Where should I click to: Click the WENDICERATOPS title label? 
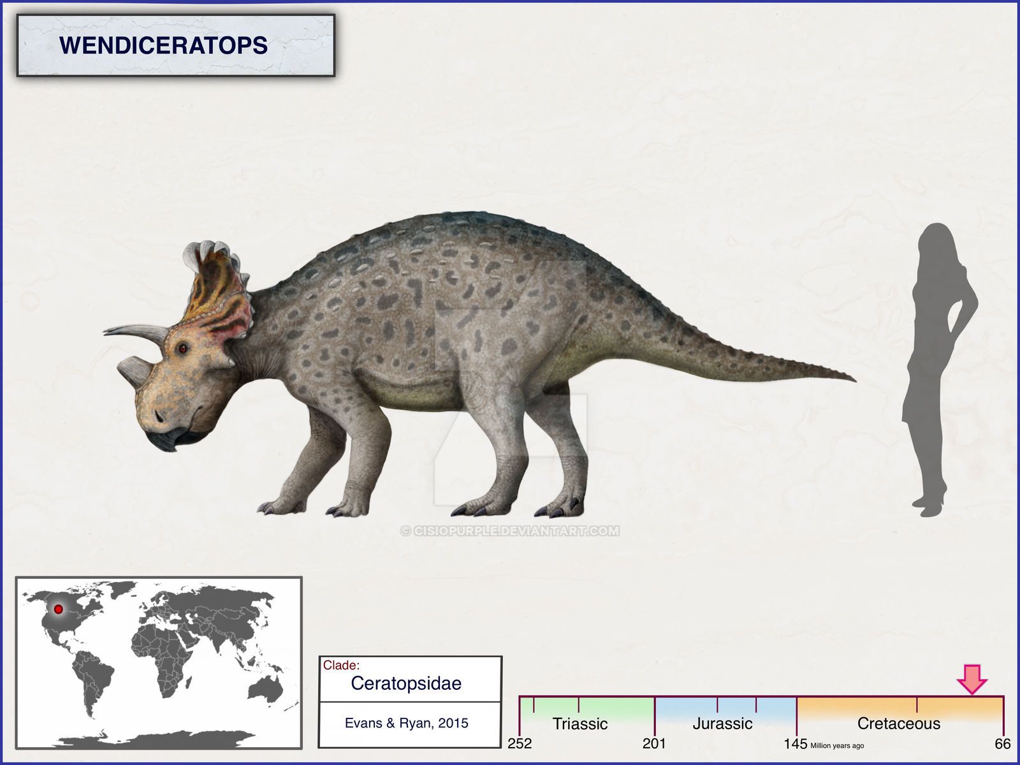pyautogui.click(x=163, y=45)
